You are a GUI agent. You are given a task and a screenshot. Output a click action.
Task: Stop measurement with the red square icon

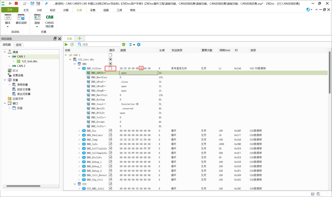coord(16,3)
